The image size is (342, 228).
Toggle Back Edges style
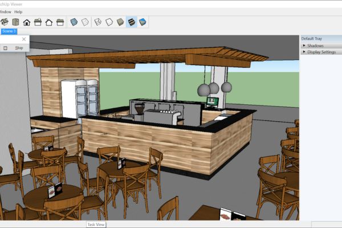point(85,22)
